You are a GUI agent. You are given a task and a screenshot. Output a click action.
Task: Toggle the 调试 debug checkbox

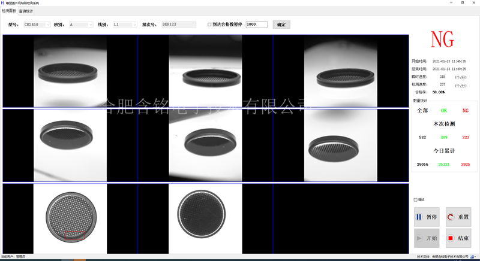pyautogui.click(x=416, y=200)
